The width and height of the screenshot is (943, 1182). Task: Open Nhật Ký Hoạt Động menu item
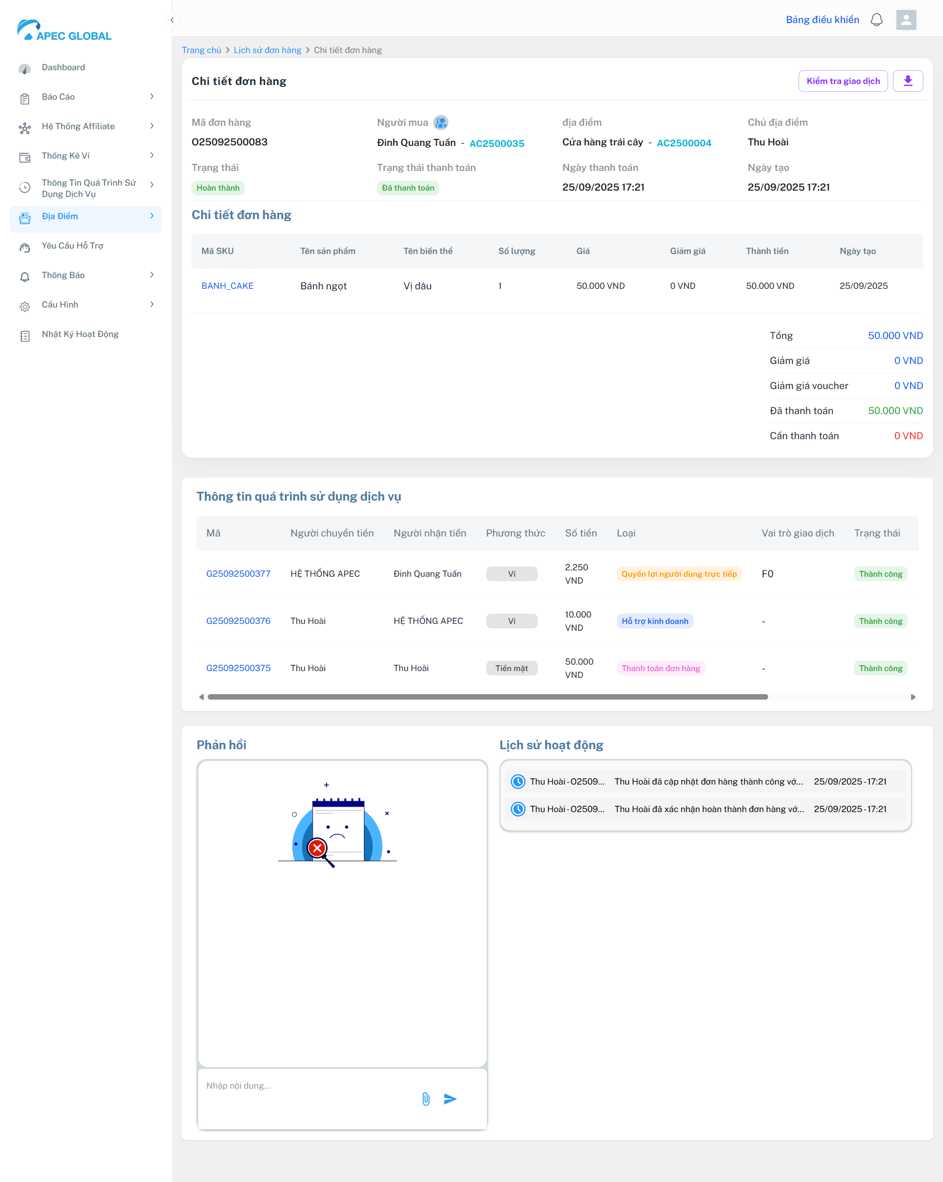tap(80, 335)
